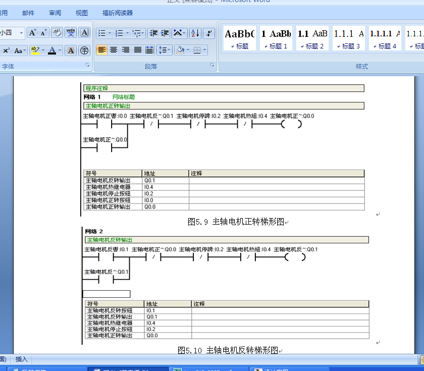
Task: Apply paragraph shading bucket
Action: [x=180, y=50]
